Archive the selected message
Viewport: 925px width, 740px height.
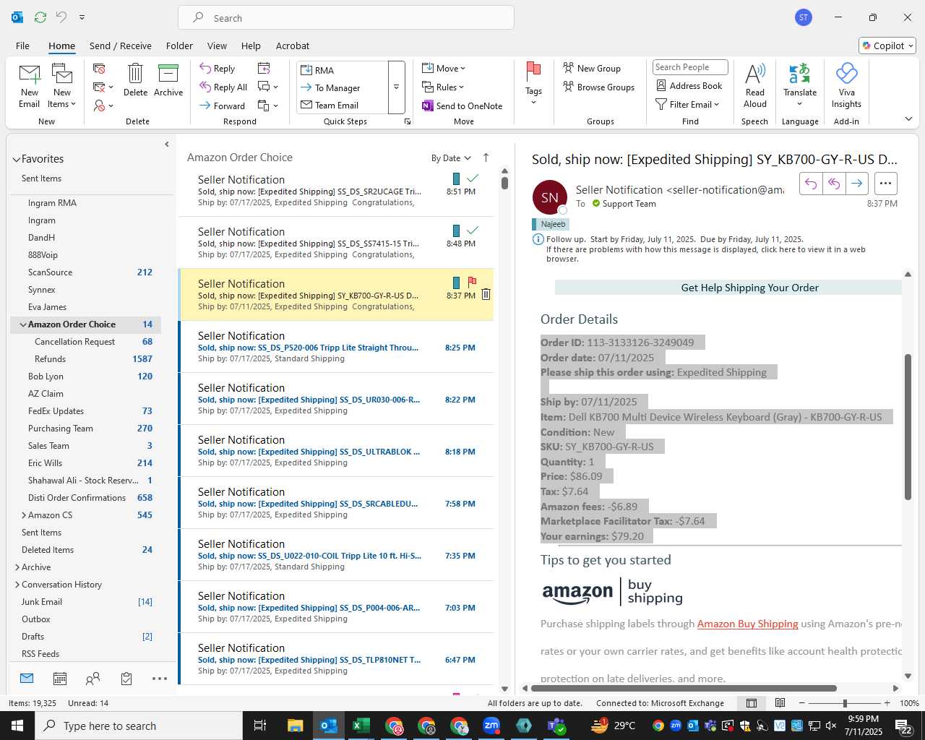(168, 79)
